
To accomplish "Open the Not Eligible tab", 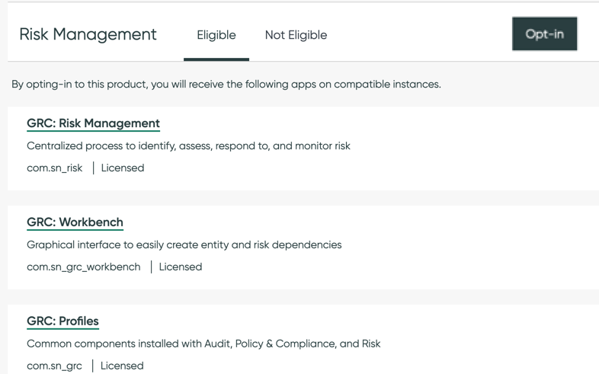I will tap(296, 35).
